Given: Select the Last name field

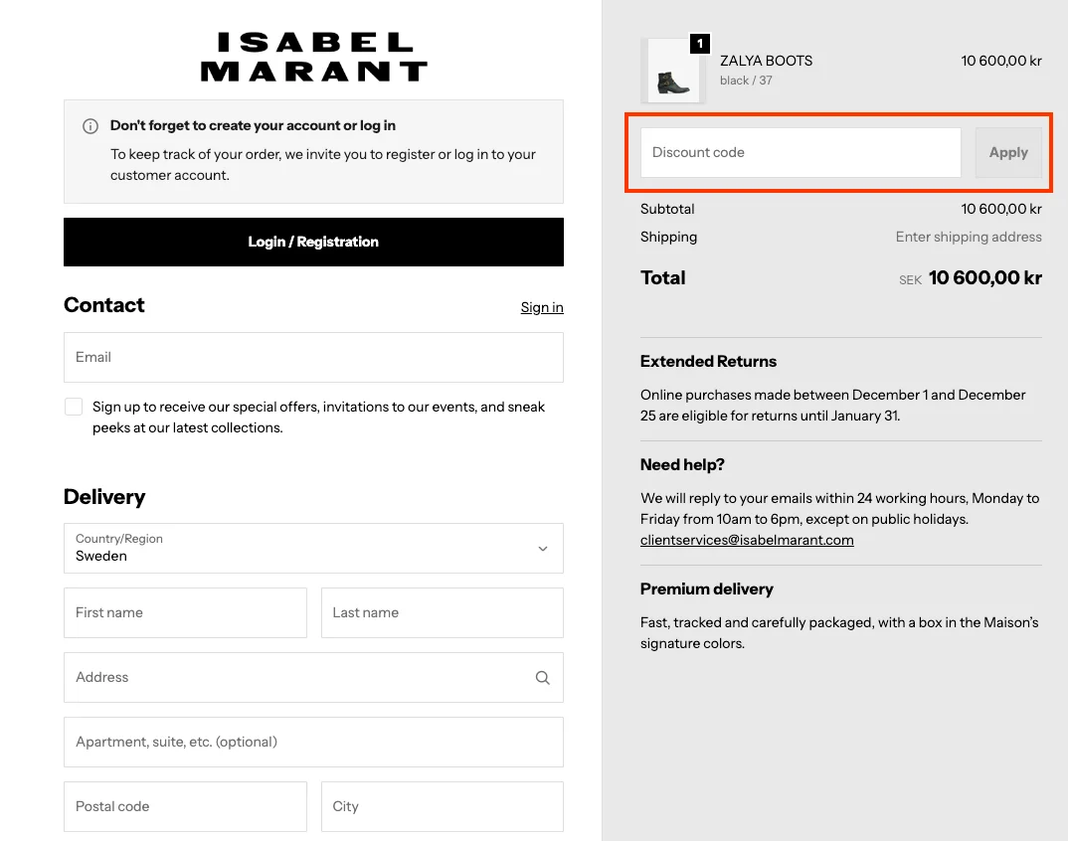Looking at the screenshot, I should 442,613.
